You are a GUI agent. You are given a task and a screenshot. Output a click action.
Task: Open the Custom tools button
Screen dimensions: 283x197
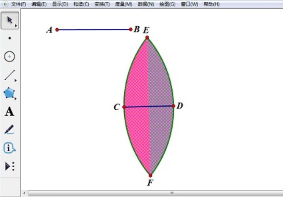(x=9, y=166)
